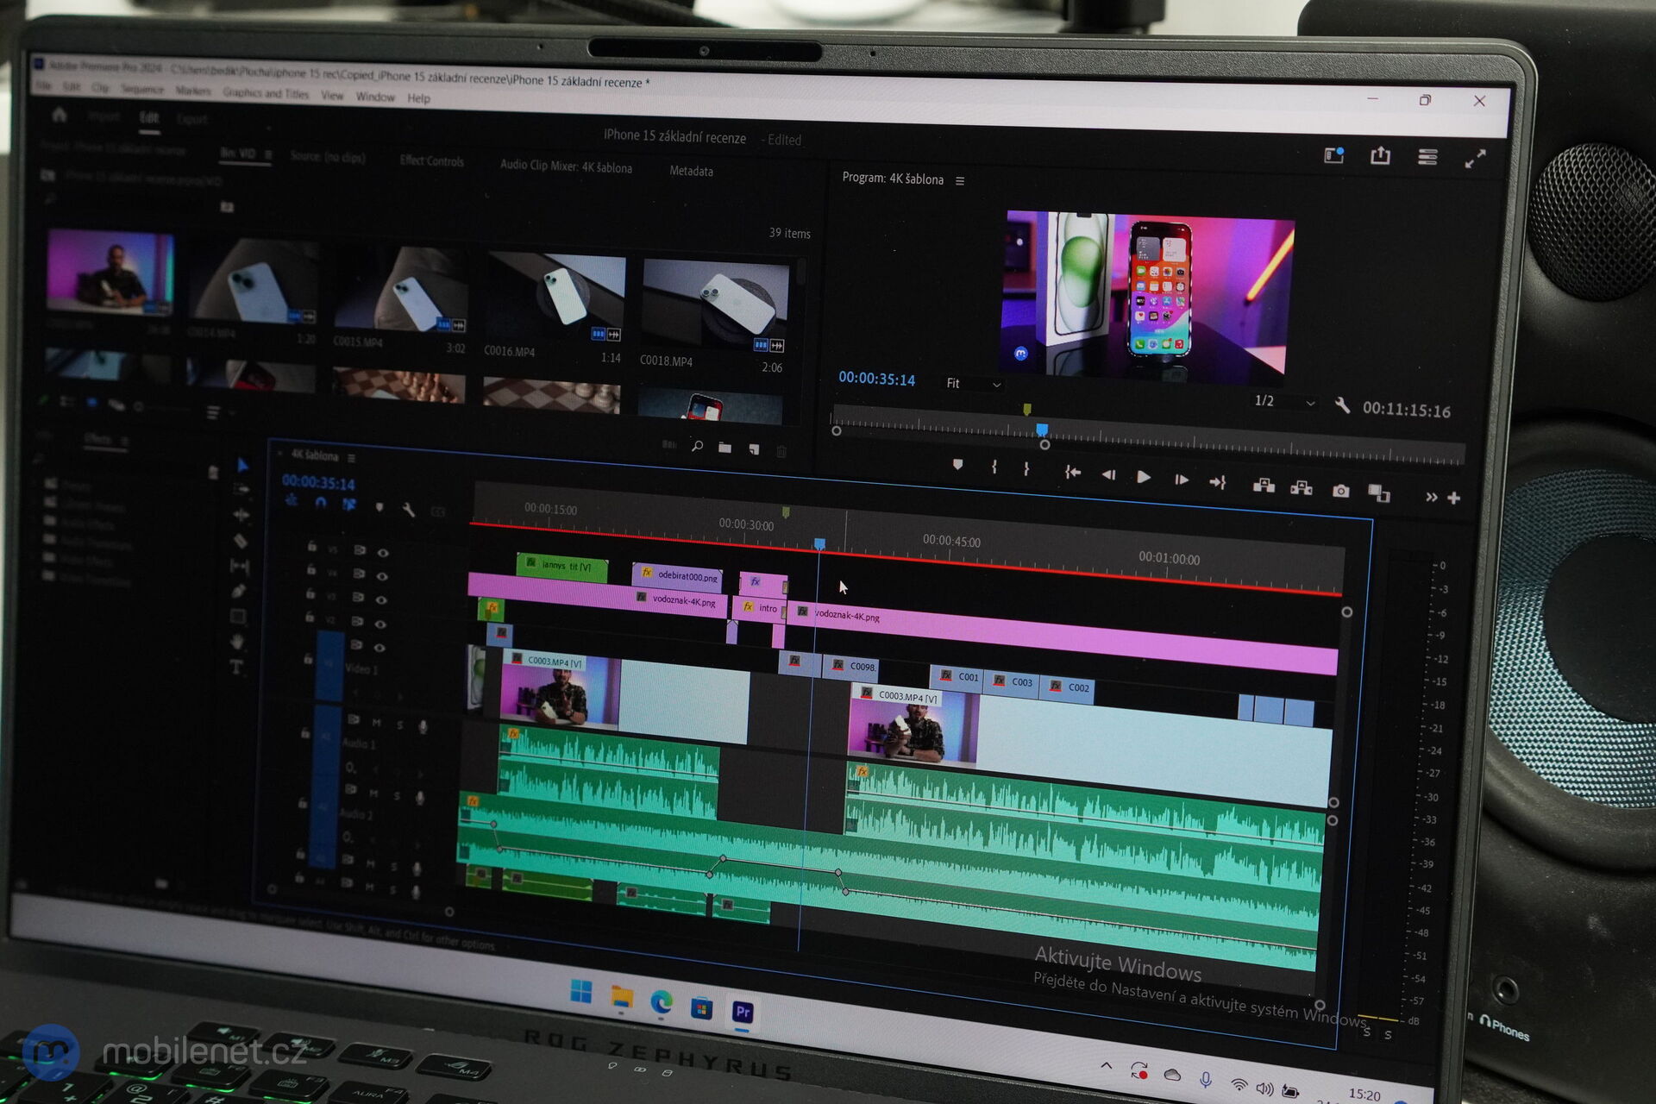Solo the Audio 2 track with the S button
This screenshot has width=1656, height=1104.
(397, 796)
